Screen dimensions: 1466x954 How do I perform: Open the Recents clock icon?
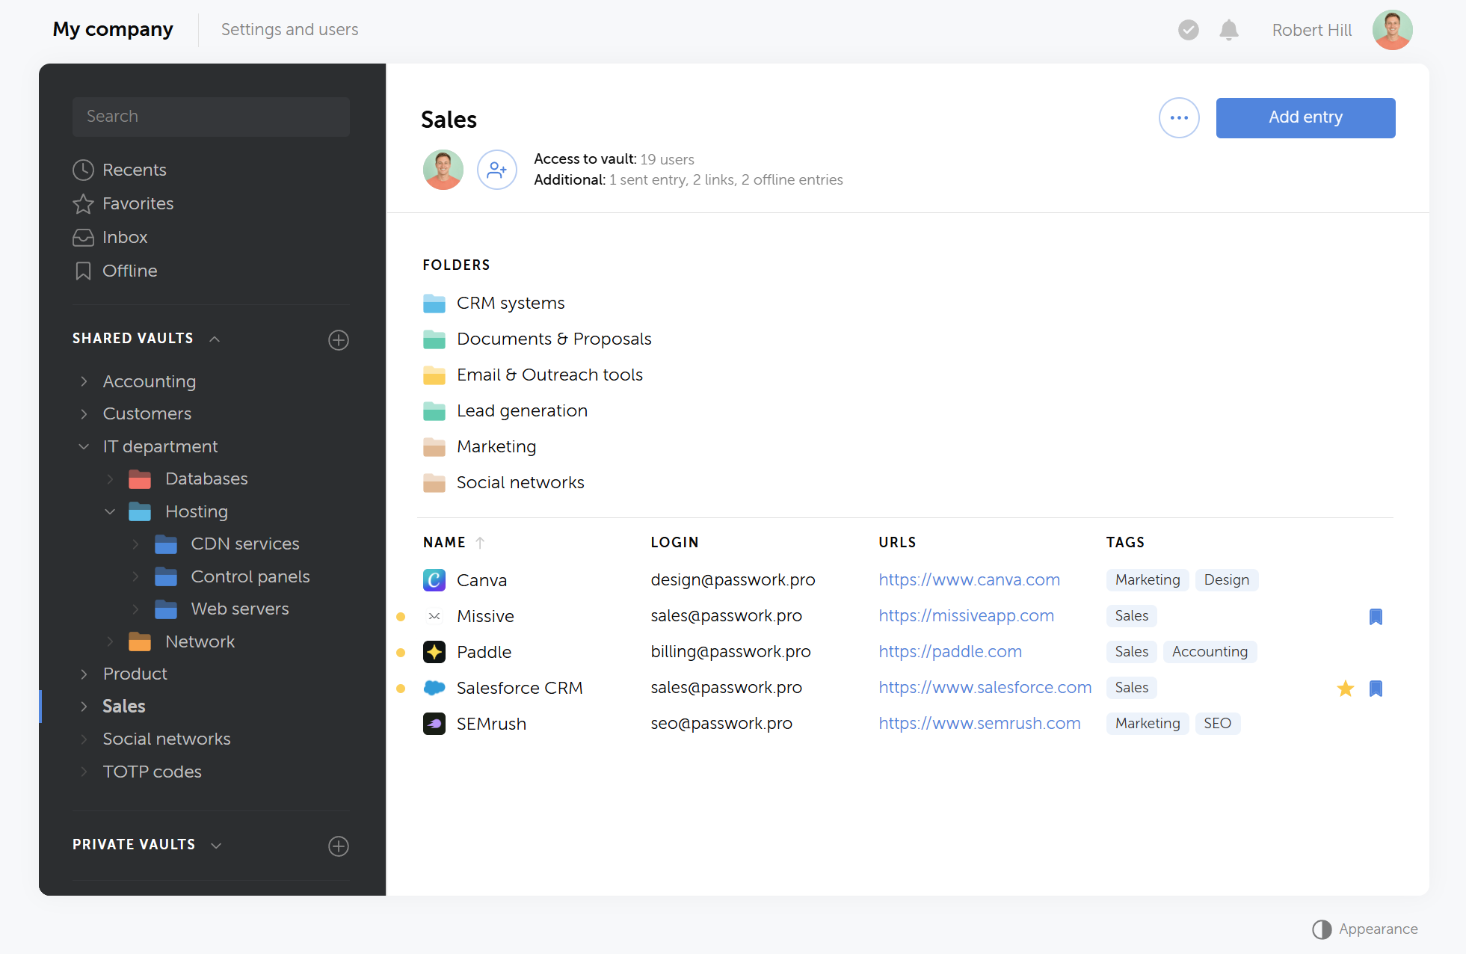tap(83, 170)
